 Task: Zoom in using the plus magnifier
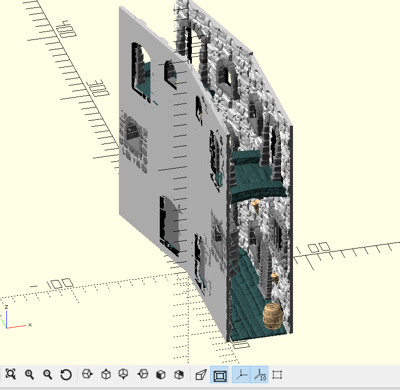point(30,375)
